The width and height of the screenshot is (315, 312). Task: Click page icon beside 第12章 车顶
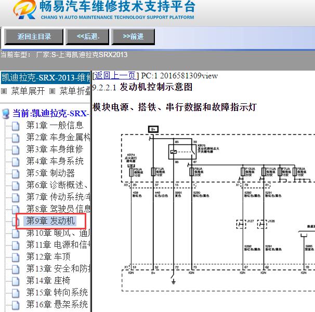(x=16, y=257)
